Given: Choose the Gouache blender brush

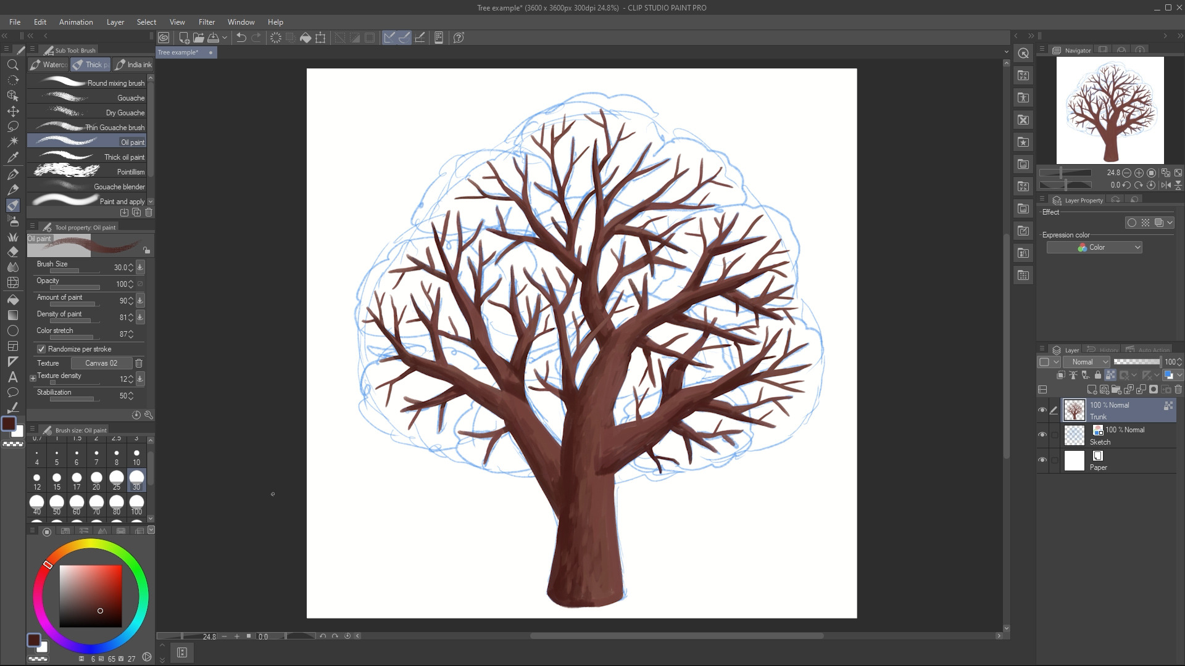Looking at the screenshot, I should (88, 186).
